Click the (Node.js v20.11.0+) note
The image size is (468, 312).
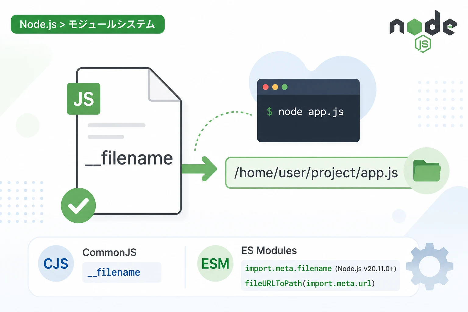tap(366, 269)
